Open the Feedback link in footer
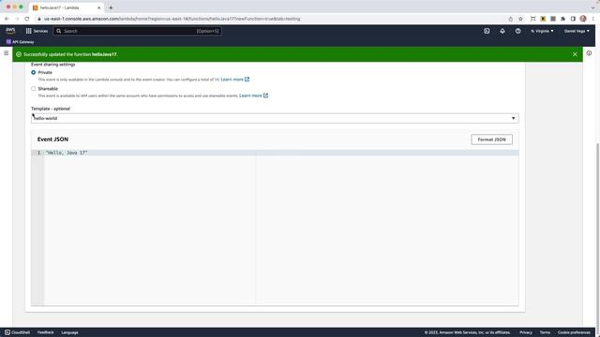 tap(46, 332)
